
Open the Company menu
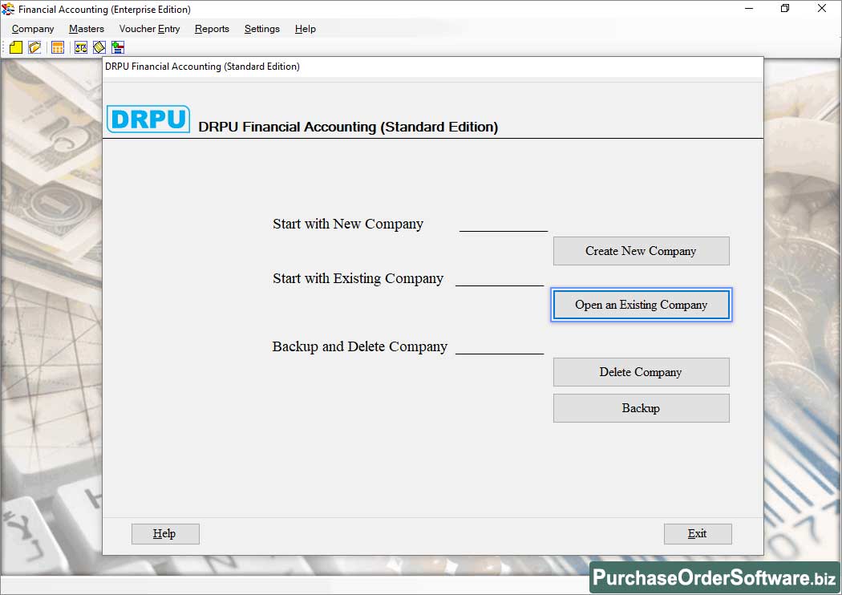(33, 29)
